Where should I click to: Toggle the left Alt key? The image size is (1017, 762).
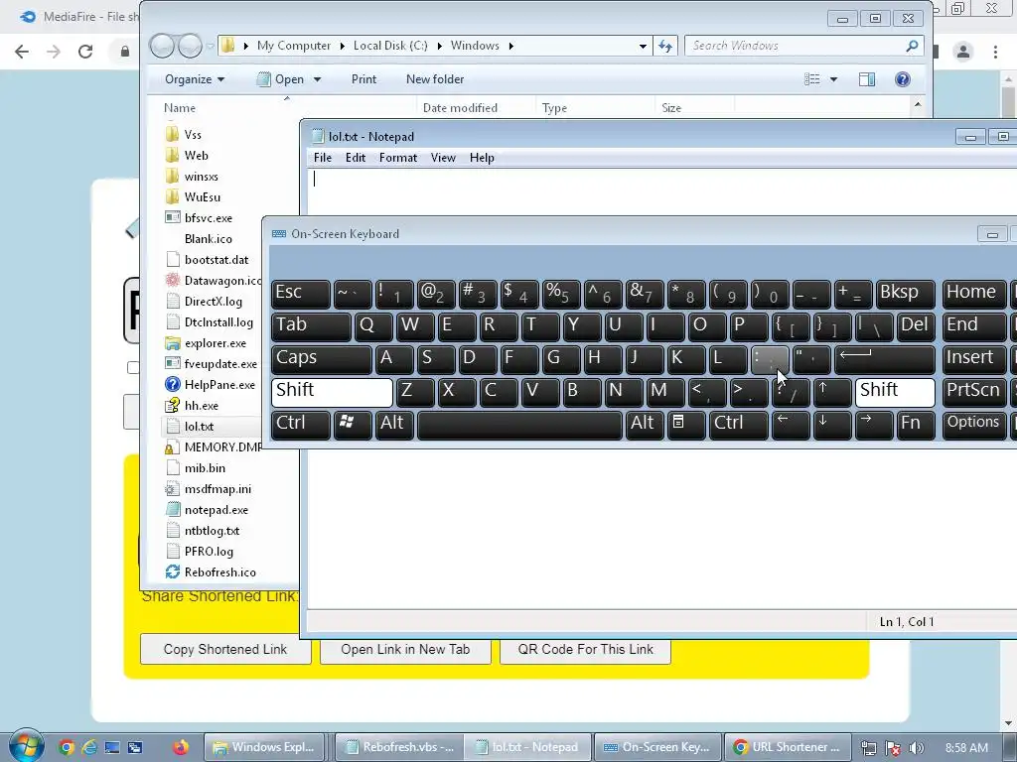[x=394, y=424]
